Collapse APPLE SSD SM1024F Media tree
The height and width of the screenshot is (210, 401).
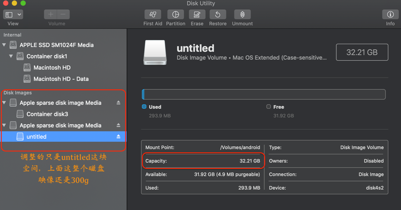(4, 45)
